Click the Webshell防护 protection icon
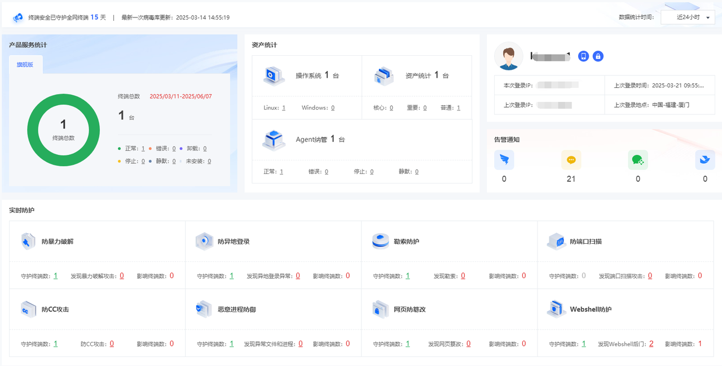 point(557,309)
